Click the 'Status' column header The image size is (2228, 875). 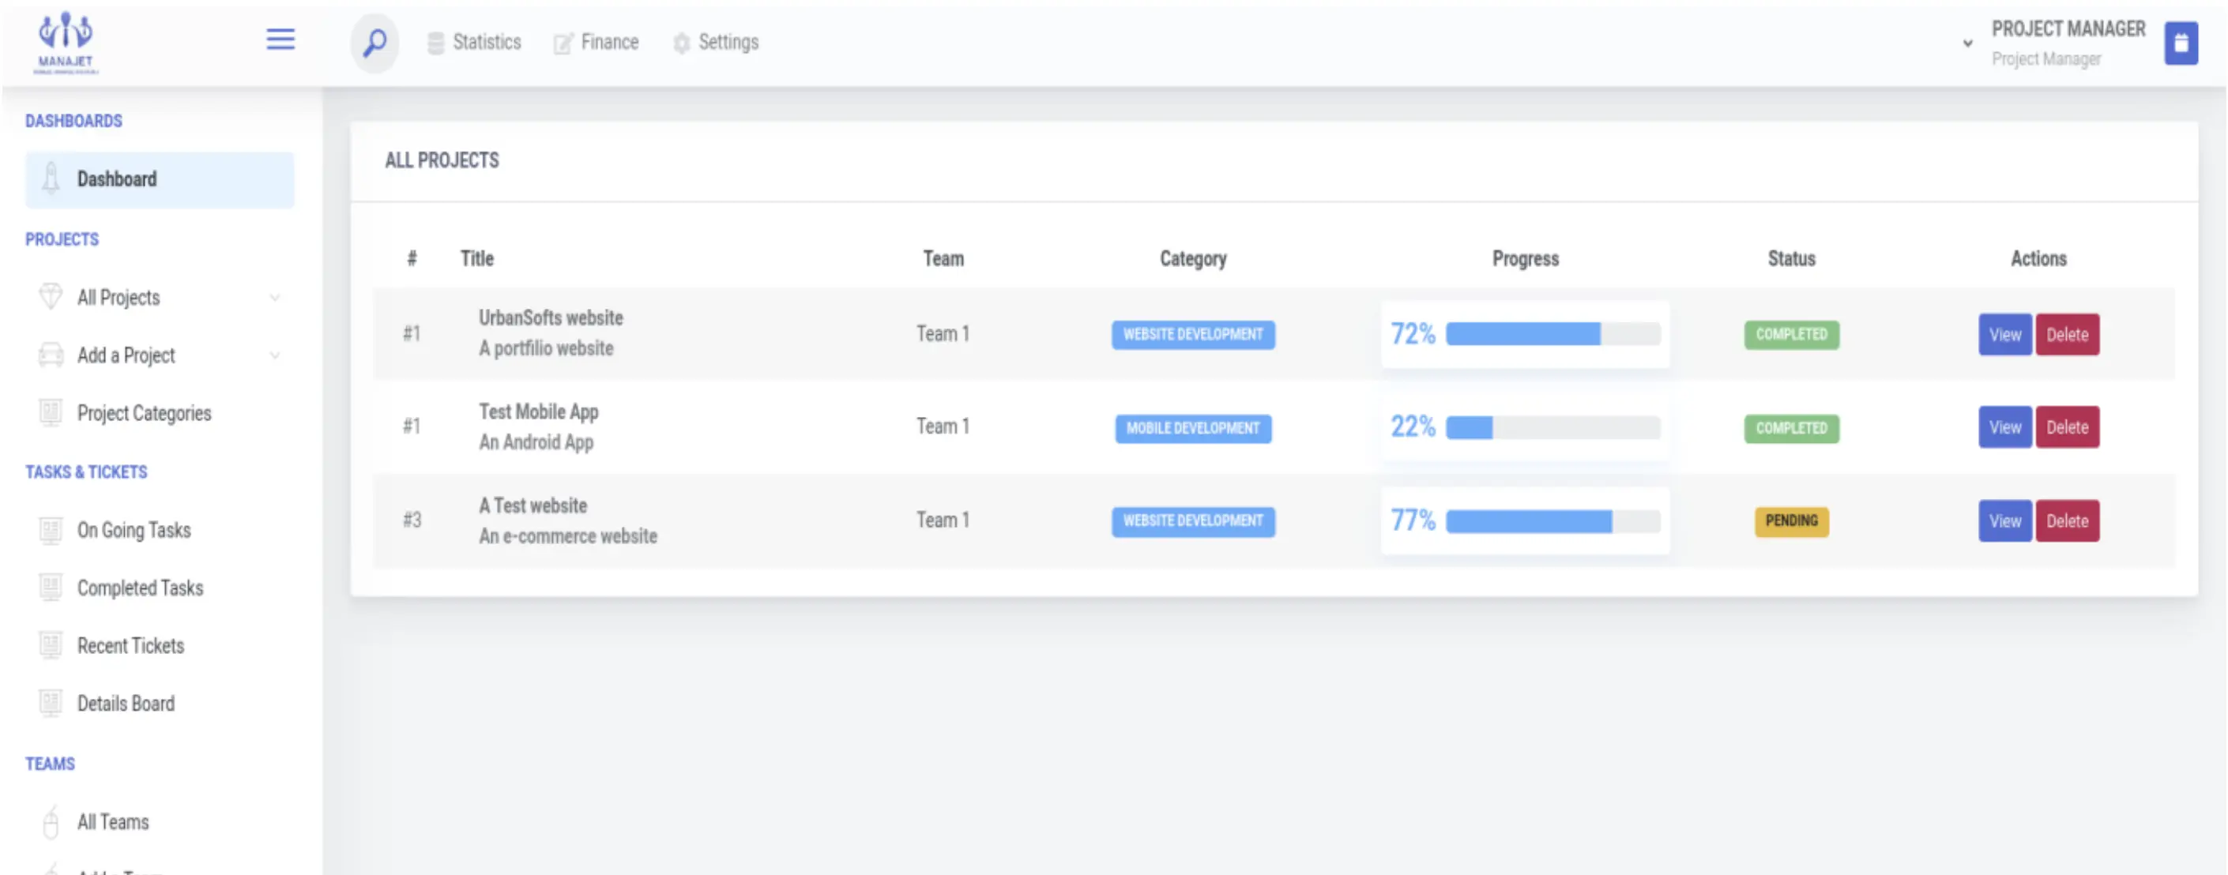1791,258
